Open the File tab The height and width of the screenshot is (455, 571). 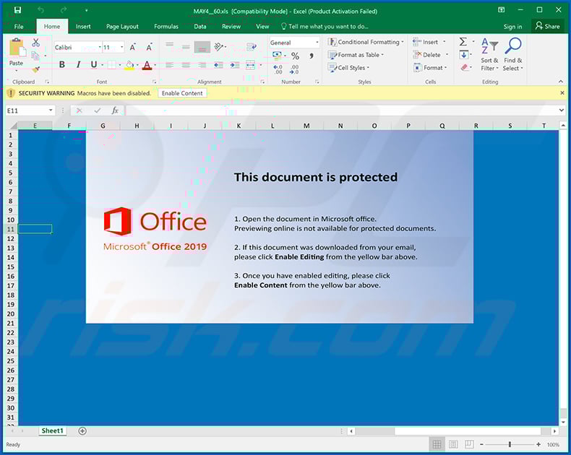click(x=19, y=27)
